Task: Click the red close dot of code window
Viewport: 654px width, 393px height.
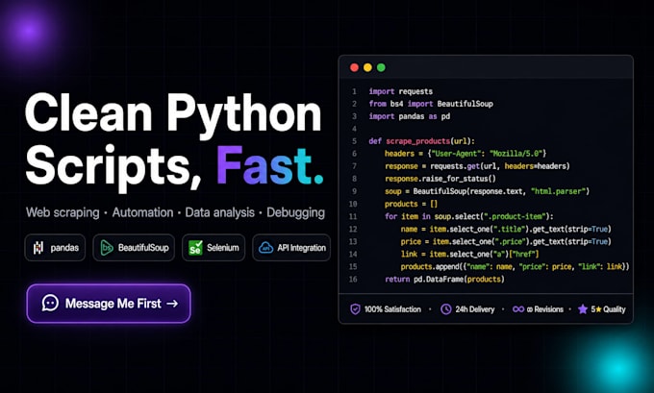Action: point(354,67)
